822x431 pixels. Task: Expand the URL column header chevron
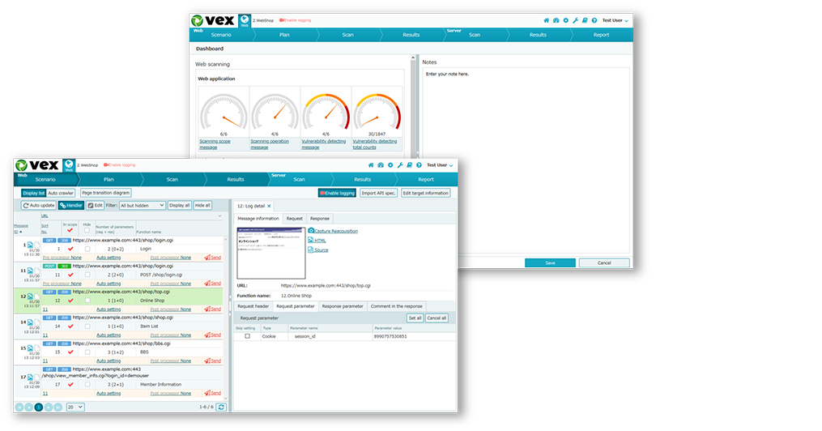click(x=219, y=216)
